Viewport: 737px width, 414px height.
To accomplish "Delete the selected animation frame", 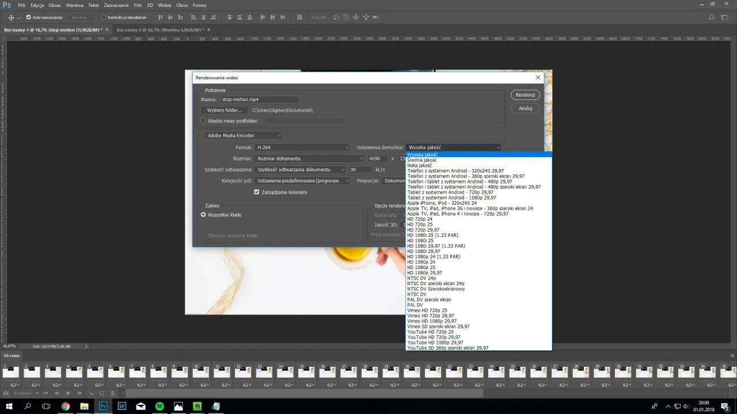I will (x=112, y=393).
